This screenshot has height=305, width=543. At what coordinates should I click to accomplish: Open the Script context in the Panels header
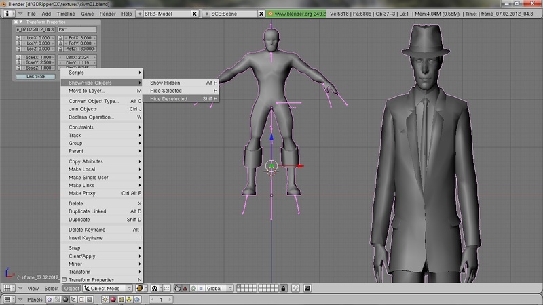[x=58, y=300]
